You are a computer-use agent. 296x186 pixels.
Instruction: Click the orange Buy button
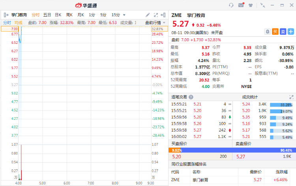click(275, 32)
